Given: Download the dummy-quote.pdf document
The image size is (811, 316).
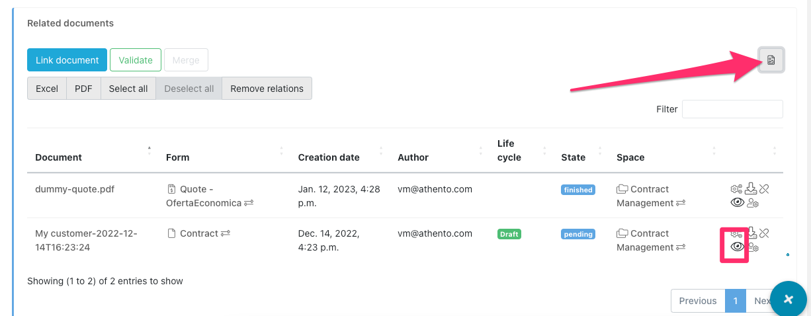Looking at the screenshot, I should pyautogui.click(x=751, y=188).
